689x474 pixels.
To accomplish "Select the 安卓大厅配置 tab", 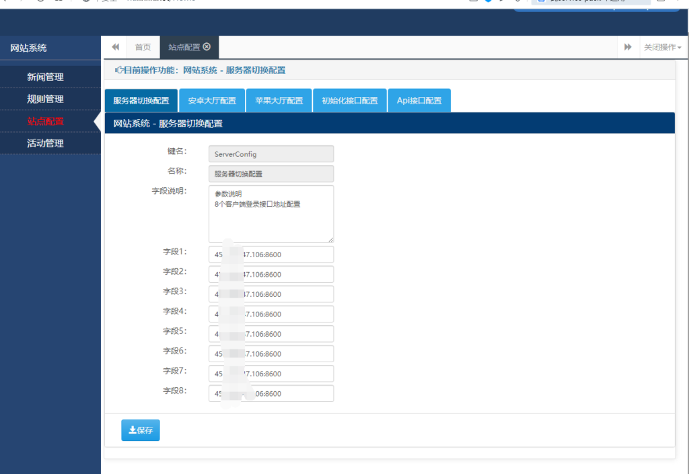I will click(x=212, y=101).
